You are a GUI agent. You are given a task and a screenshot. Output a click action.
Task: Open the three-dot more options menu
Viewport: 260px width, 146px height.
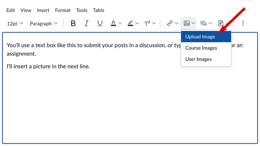pos(243,23)
